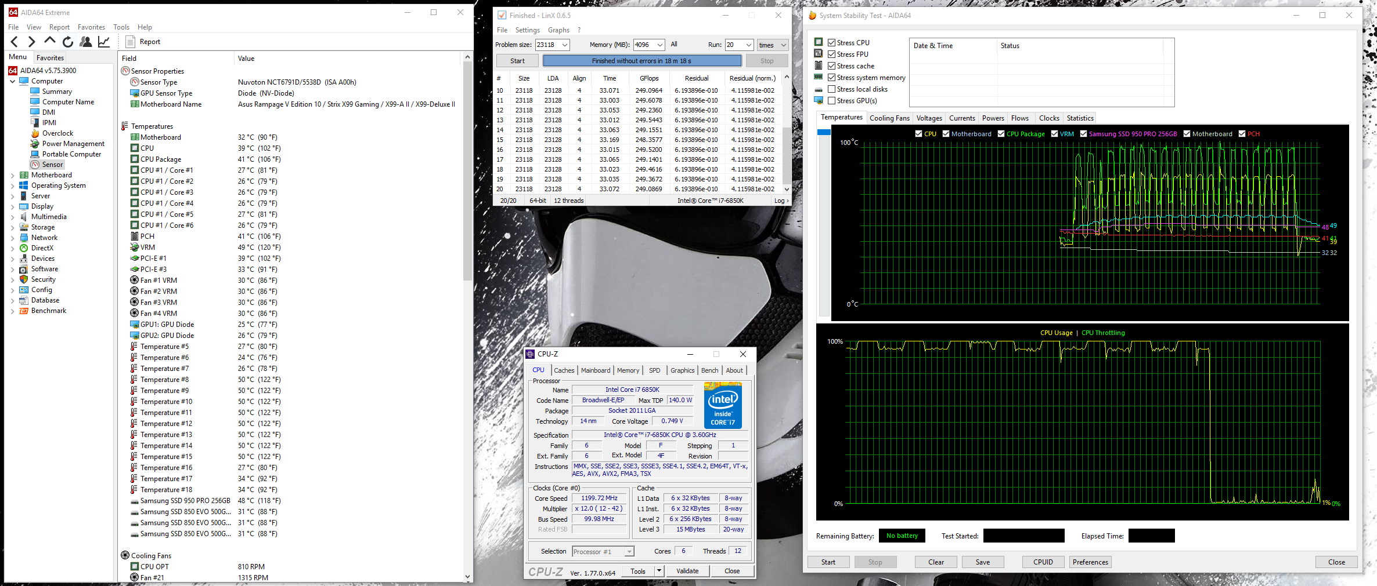The width and height of the screenshot is (1377, 586).
Task: Click the Benchmark icon in AIDA64 tree
Action: (24, 311)
